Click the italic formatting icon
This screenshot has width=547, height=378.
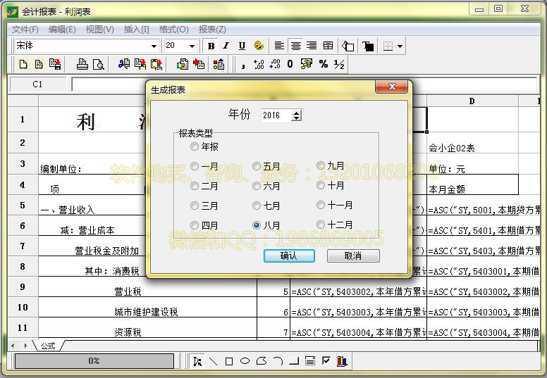point(226,46)
